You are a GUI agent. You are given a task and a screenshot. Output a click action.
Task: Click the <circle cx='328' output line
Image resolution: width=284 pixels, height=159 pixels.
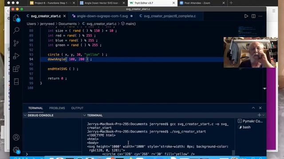coord(148,154)
